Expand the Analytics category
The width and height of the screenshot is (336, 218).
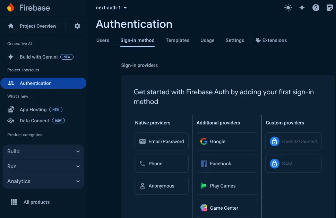point(43,181)
